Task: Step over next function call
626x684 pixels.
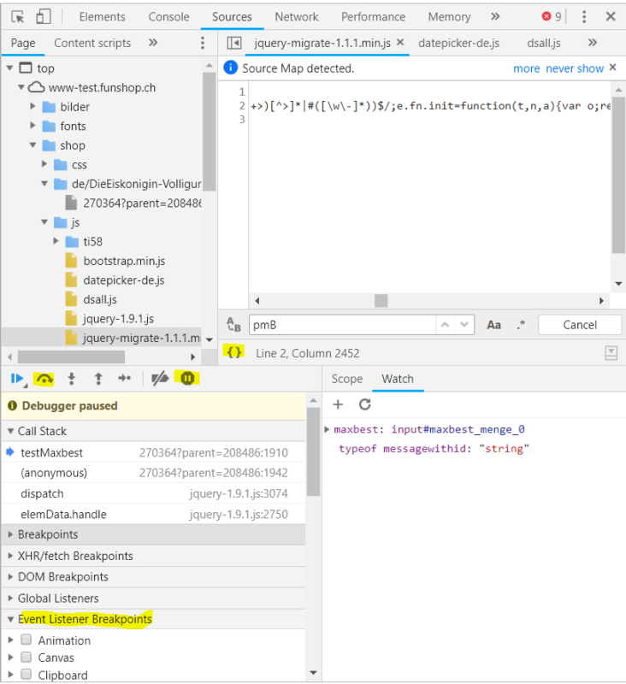Action: click(x=44, y=378)
